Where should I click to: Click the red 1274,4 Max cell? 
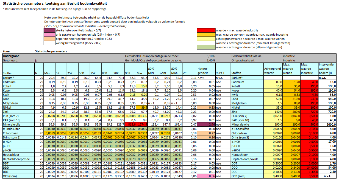click(x=142, y=124)
